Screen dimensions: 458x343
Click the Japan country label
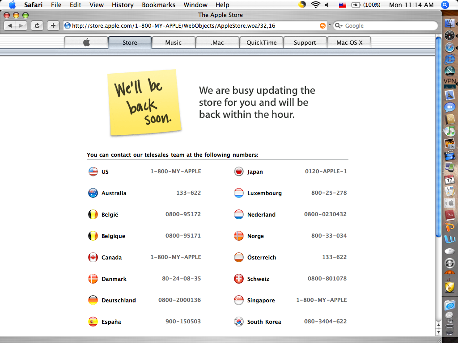[x=255, y=172]
